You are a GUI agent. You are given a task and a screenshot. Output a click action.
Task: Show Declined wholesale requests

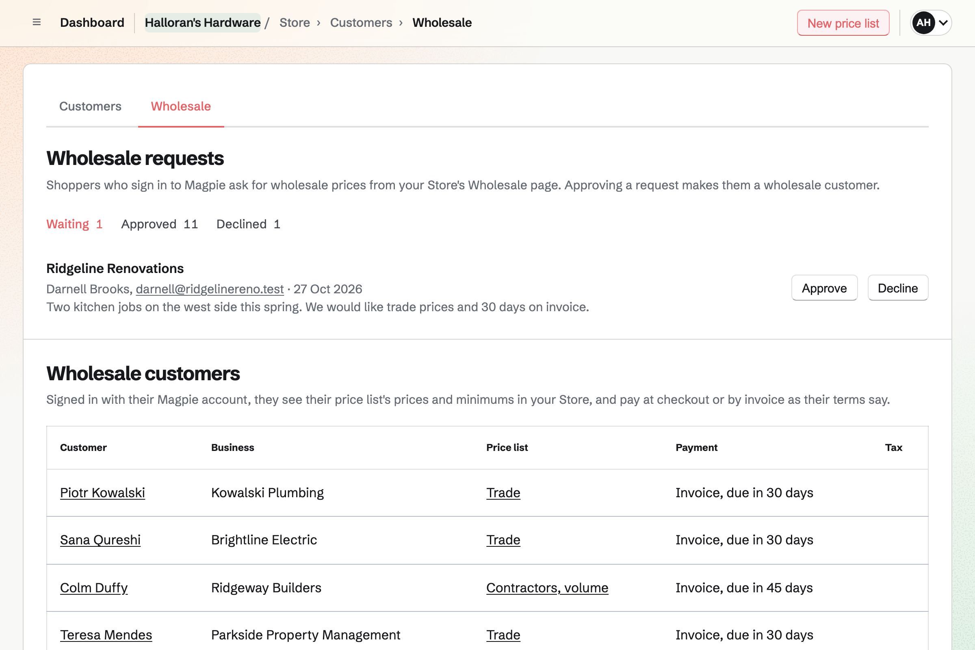[x=248, y=224]
